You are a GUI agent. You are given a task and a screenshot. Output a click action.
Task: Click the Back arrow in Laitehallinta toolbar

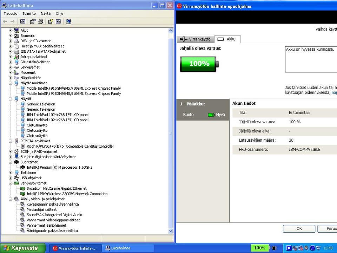[5, 21]
